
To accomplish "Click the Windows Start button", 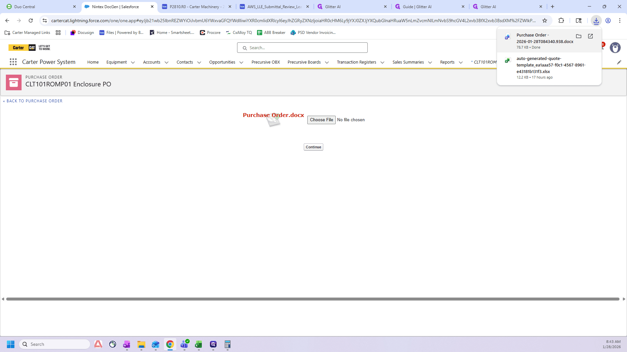I will point(10,344).
